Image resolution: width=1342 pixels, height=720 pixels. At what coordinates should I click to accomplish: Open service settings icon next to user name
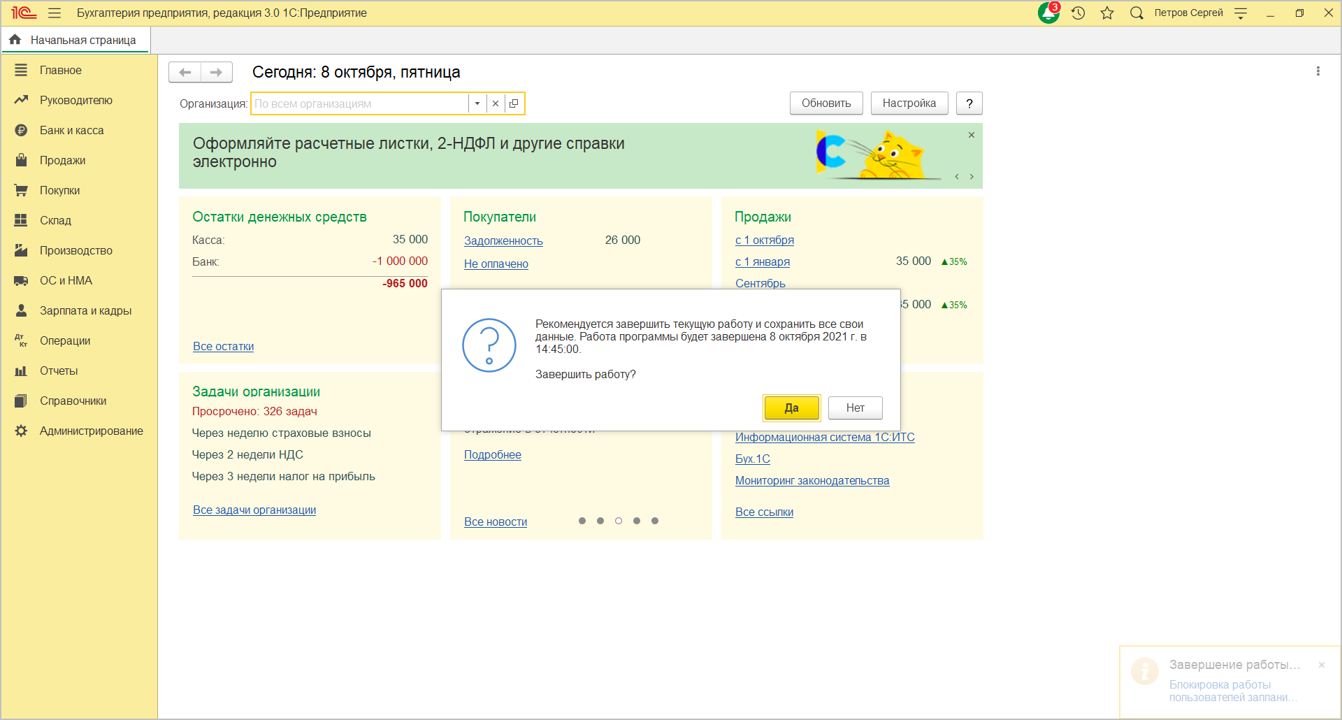(x=1241, y=13)
